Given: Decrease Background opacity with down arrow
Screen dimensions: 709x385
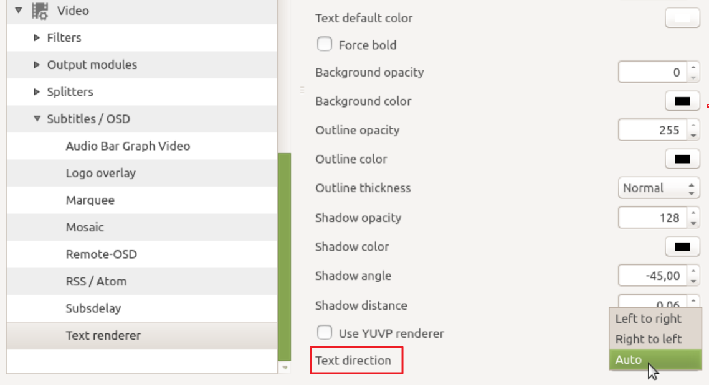Looking at the screenshot, I should [693, 78].
